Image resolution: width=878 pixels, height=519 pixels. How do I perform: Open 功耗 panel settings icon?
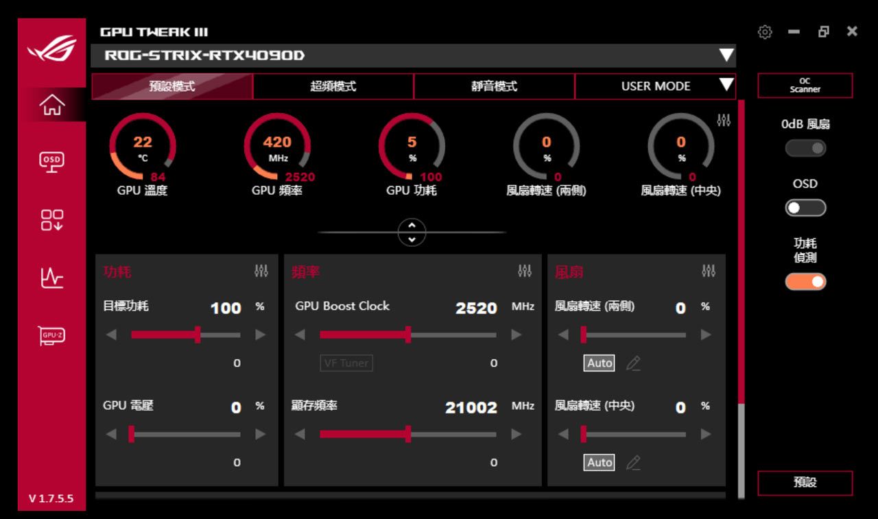[261, 271]
